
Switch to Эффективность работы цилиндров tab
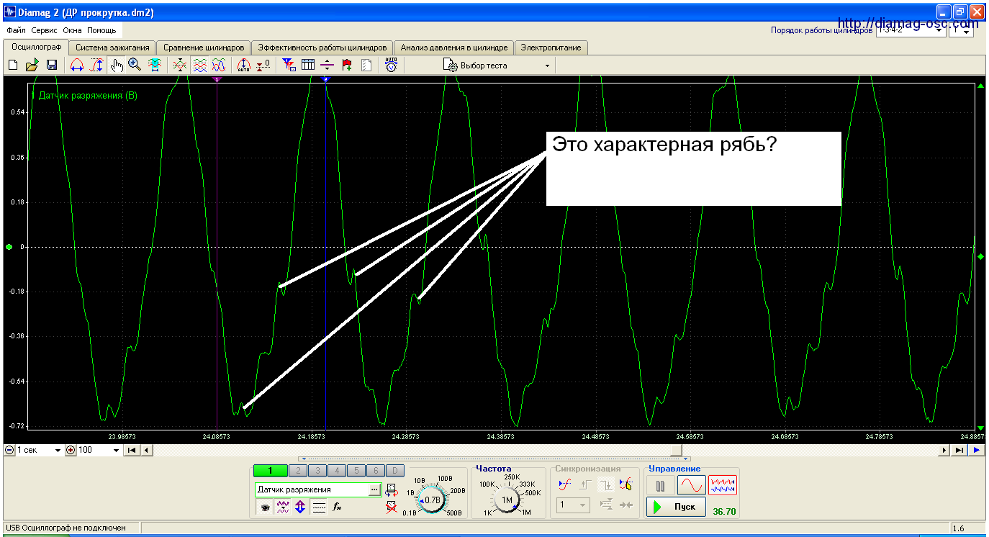[322, 48]
